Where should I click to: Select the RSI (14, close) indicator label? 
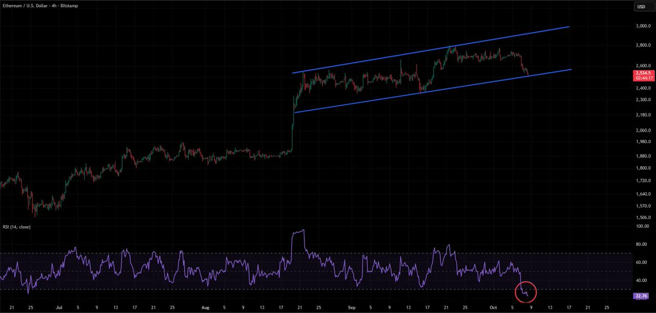[x=16, y=226]
